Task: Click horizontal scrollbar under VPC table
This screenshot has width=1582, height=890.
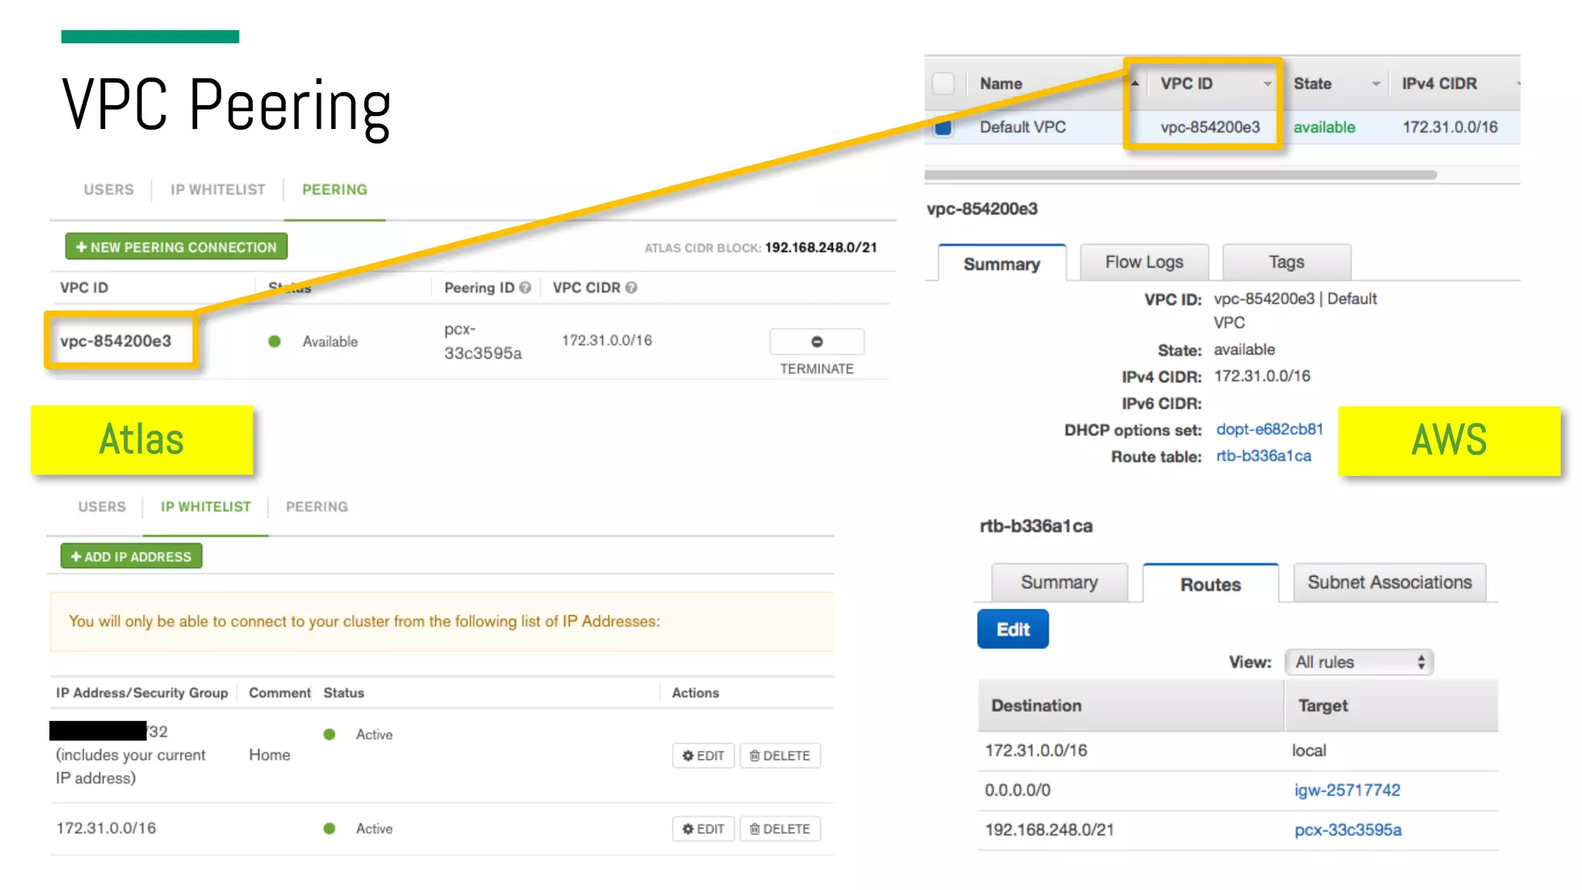Action: pos(1180,175)
